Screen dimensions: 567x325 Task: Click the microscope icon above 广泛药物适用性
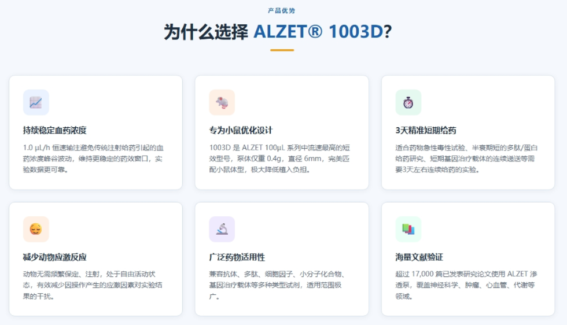pos(222,229)
